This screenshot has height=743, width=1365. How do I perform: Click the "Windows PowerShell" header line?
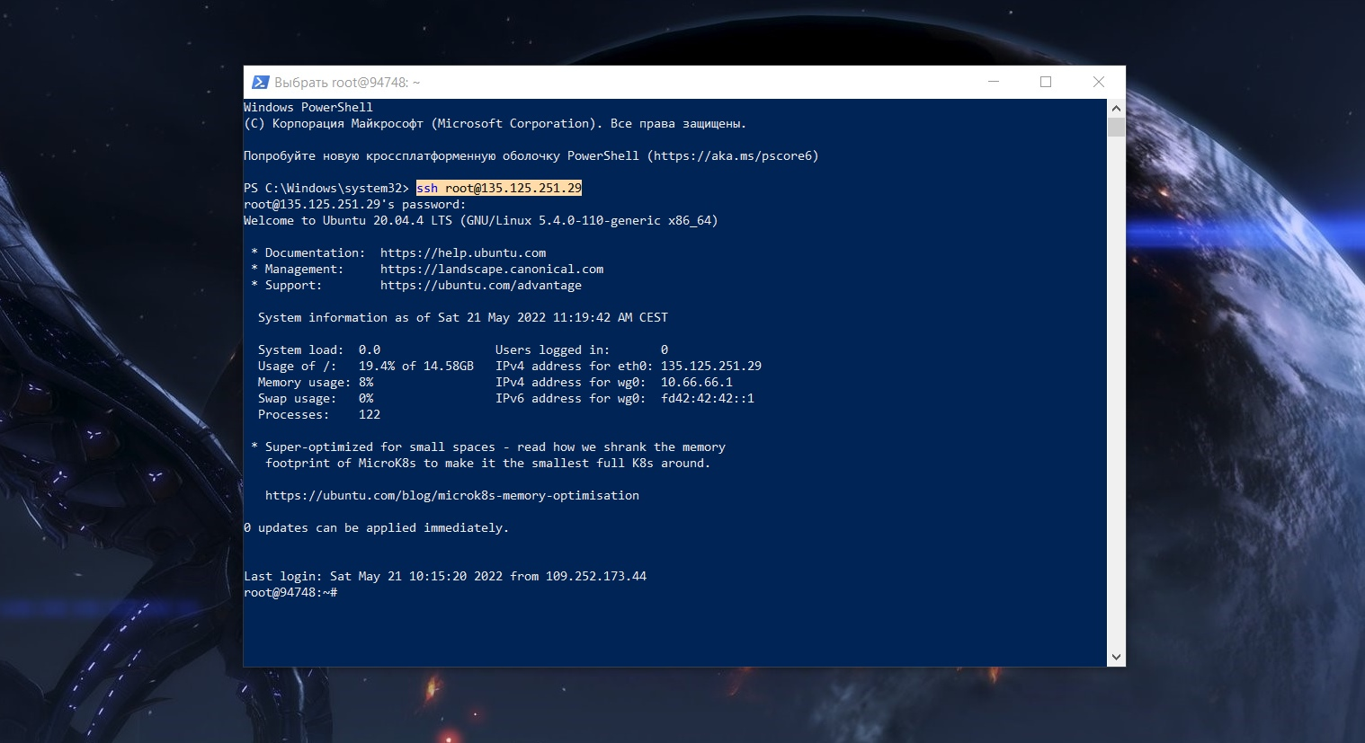click(308, 107)
